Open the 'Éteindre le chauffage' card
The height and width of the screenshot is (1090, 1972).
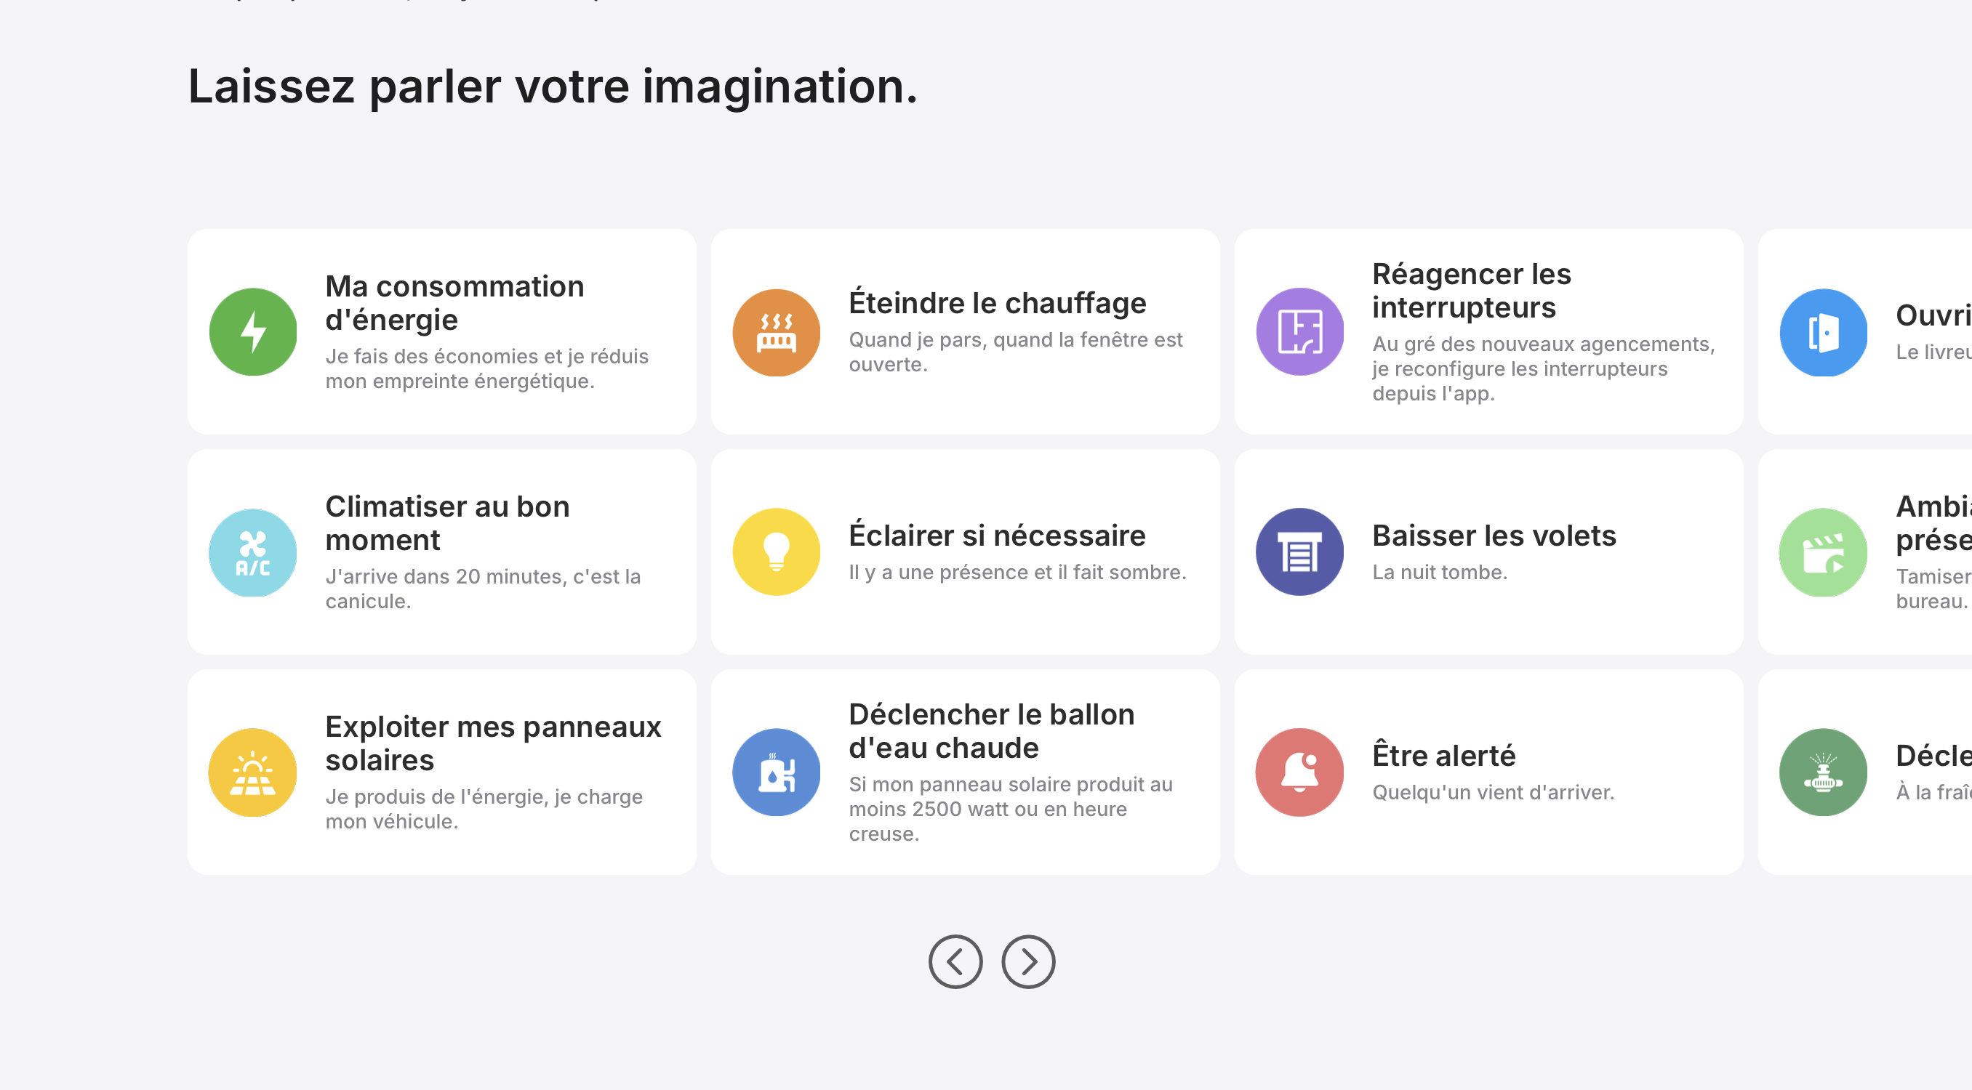coord(965,332)
